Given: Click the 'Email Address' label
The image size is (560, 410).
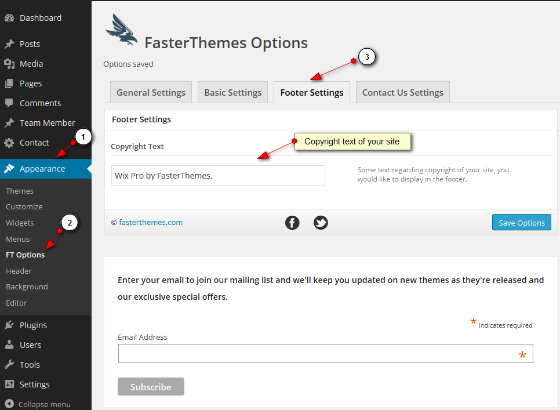Looking at the screenshot, I should click(143, 337).
